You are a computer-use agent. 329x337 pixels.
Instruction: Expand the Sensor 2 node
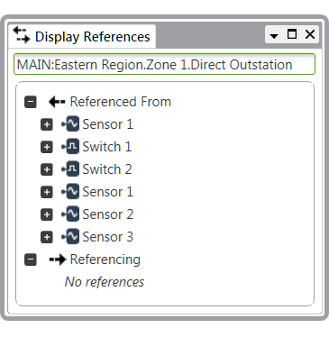47,214
